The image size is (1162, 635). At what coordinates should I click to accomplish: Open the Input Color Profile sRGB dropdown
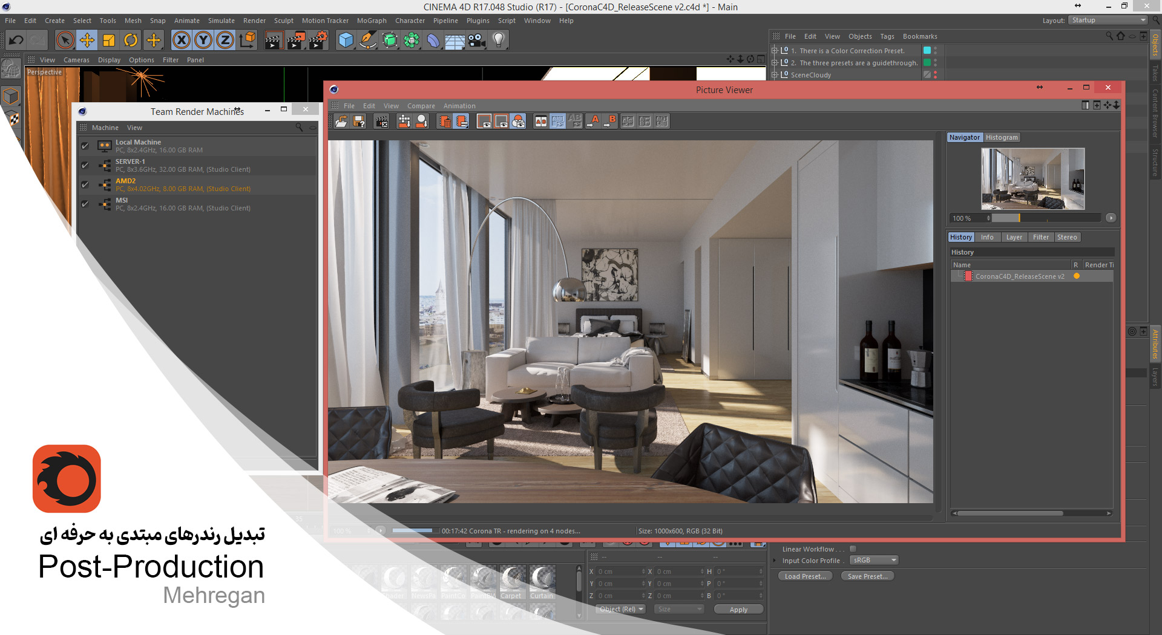click(x=874, y=561)
